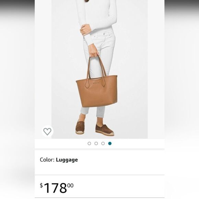Click the dollar sign beside the price

click(42, 185)
